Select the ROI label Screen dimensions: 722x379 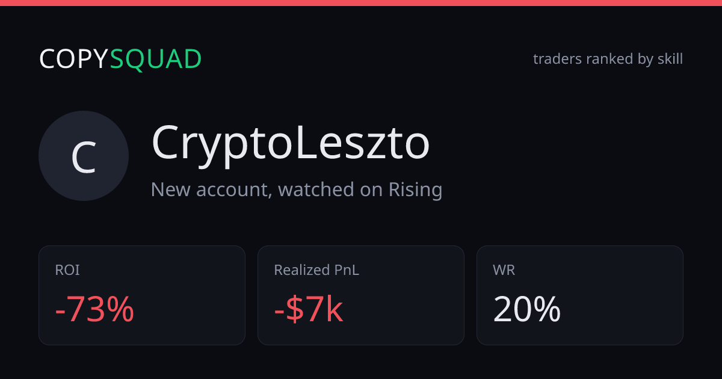pyautogui.click(x=67, y=271)
